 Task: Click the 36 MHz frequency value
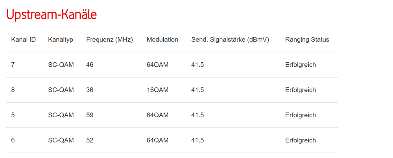[90, 90]
